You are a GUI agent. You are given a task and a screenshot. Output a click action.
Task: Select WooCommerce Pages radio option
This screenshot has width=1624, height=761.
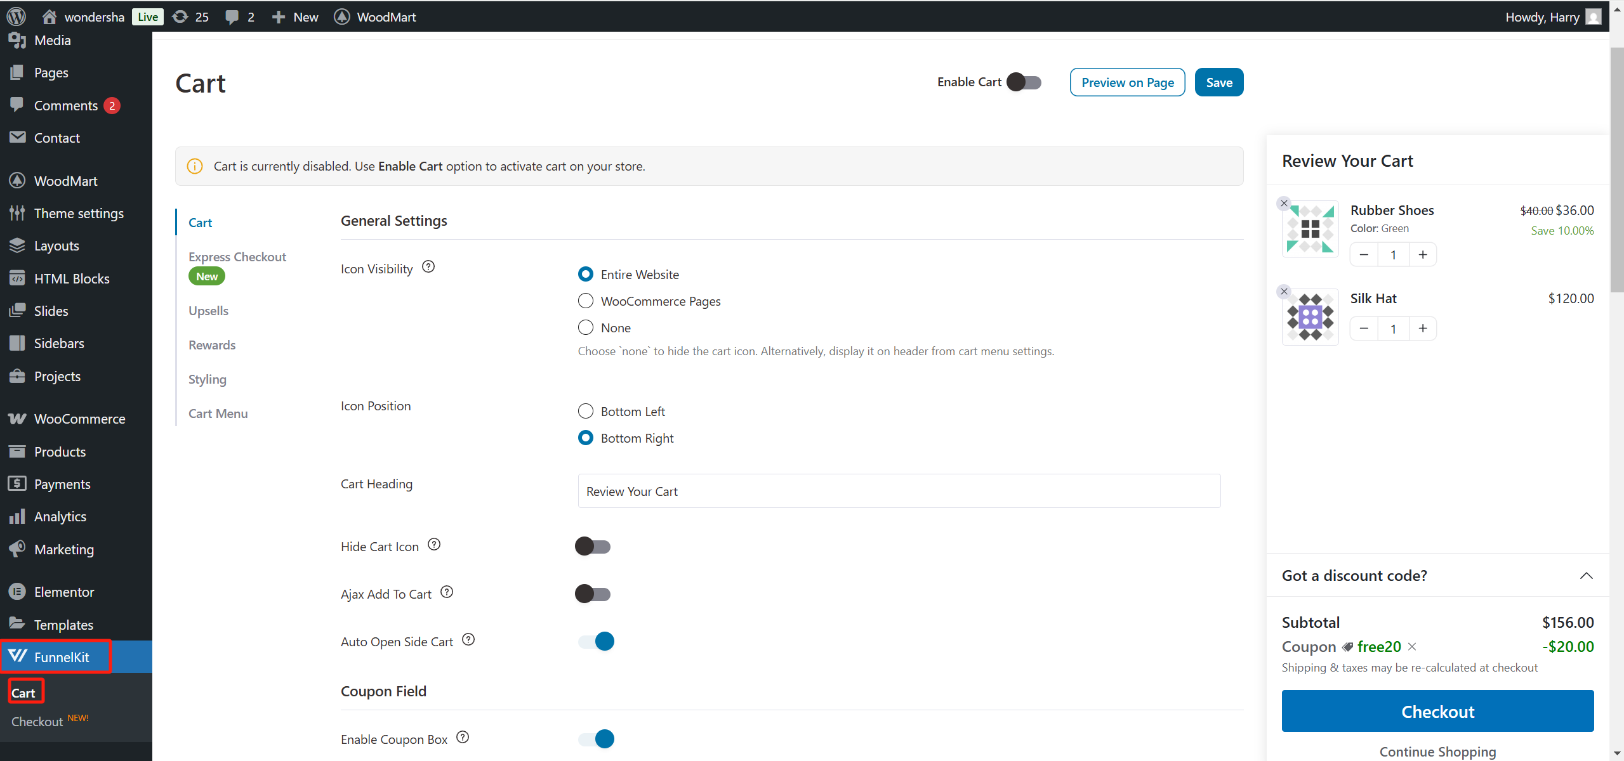tap(586, 301)
